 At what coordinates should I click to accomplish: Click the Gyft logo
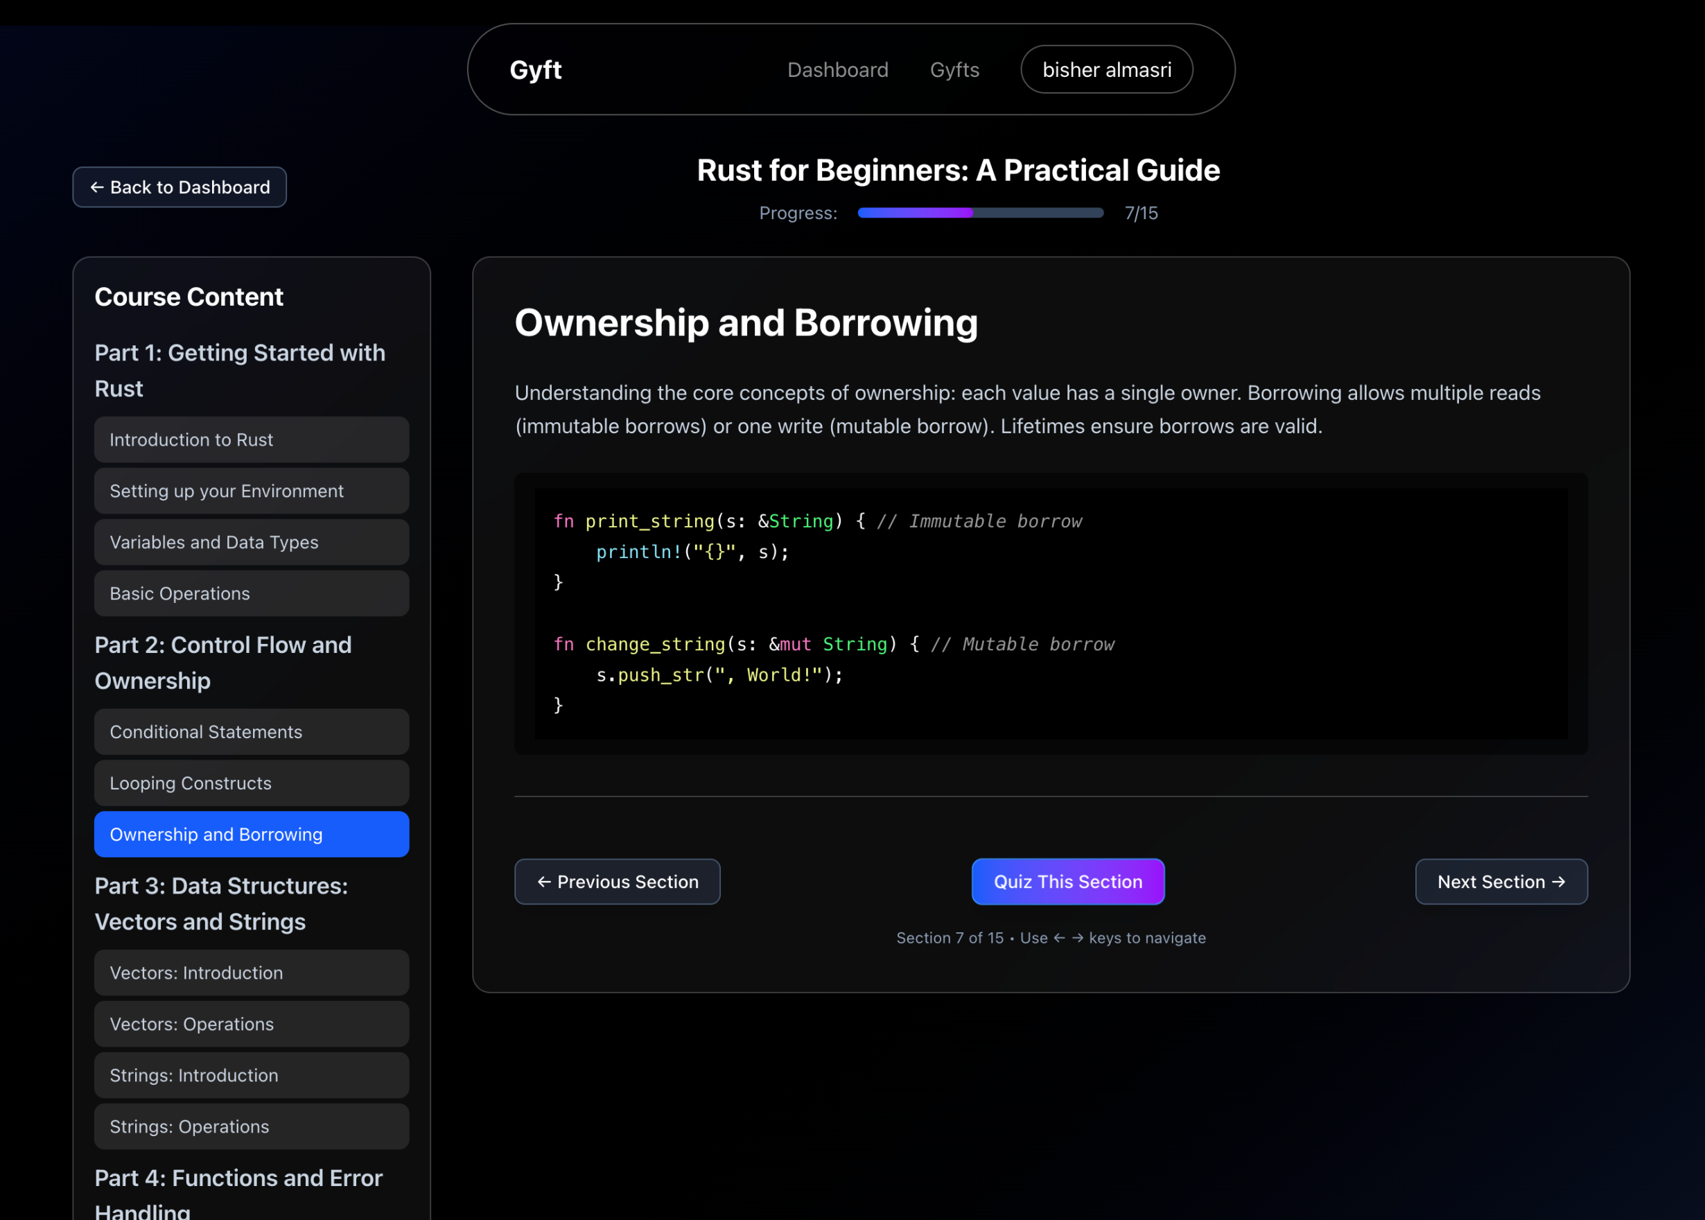click(x=535, y=70)
